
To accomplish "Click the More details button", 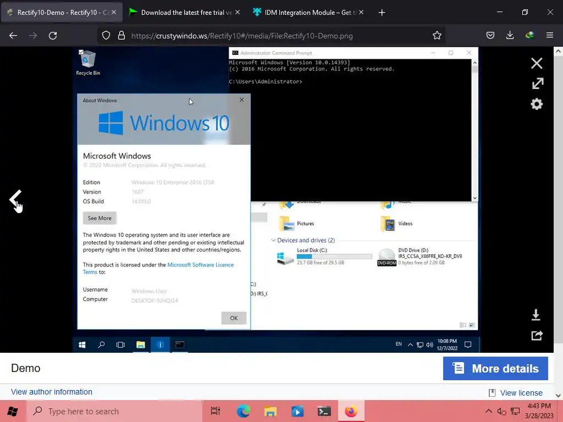I will click(x=495, y=369).
